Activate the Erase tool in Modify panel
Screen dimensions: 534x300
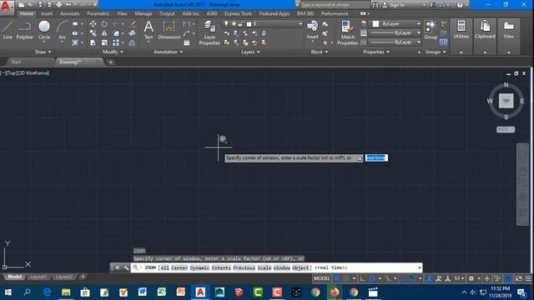point(132,24)
